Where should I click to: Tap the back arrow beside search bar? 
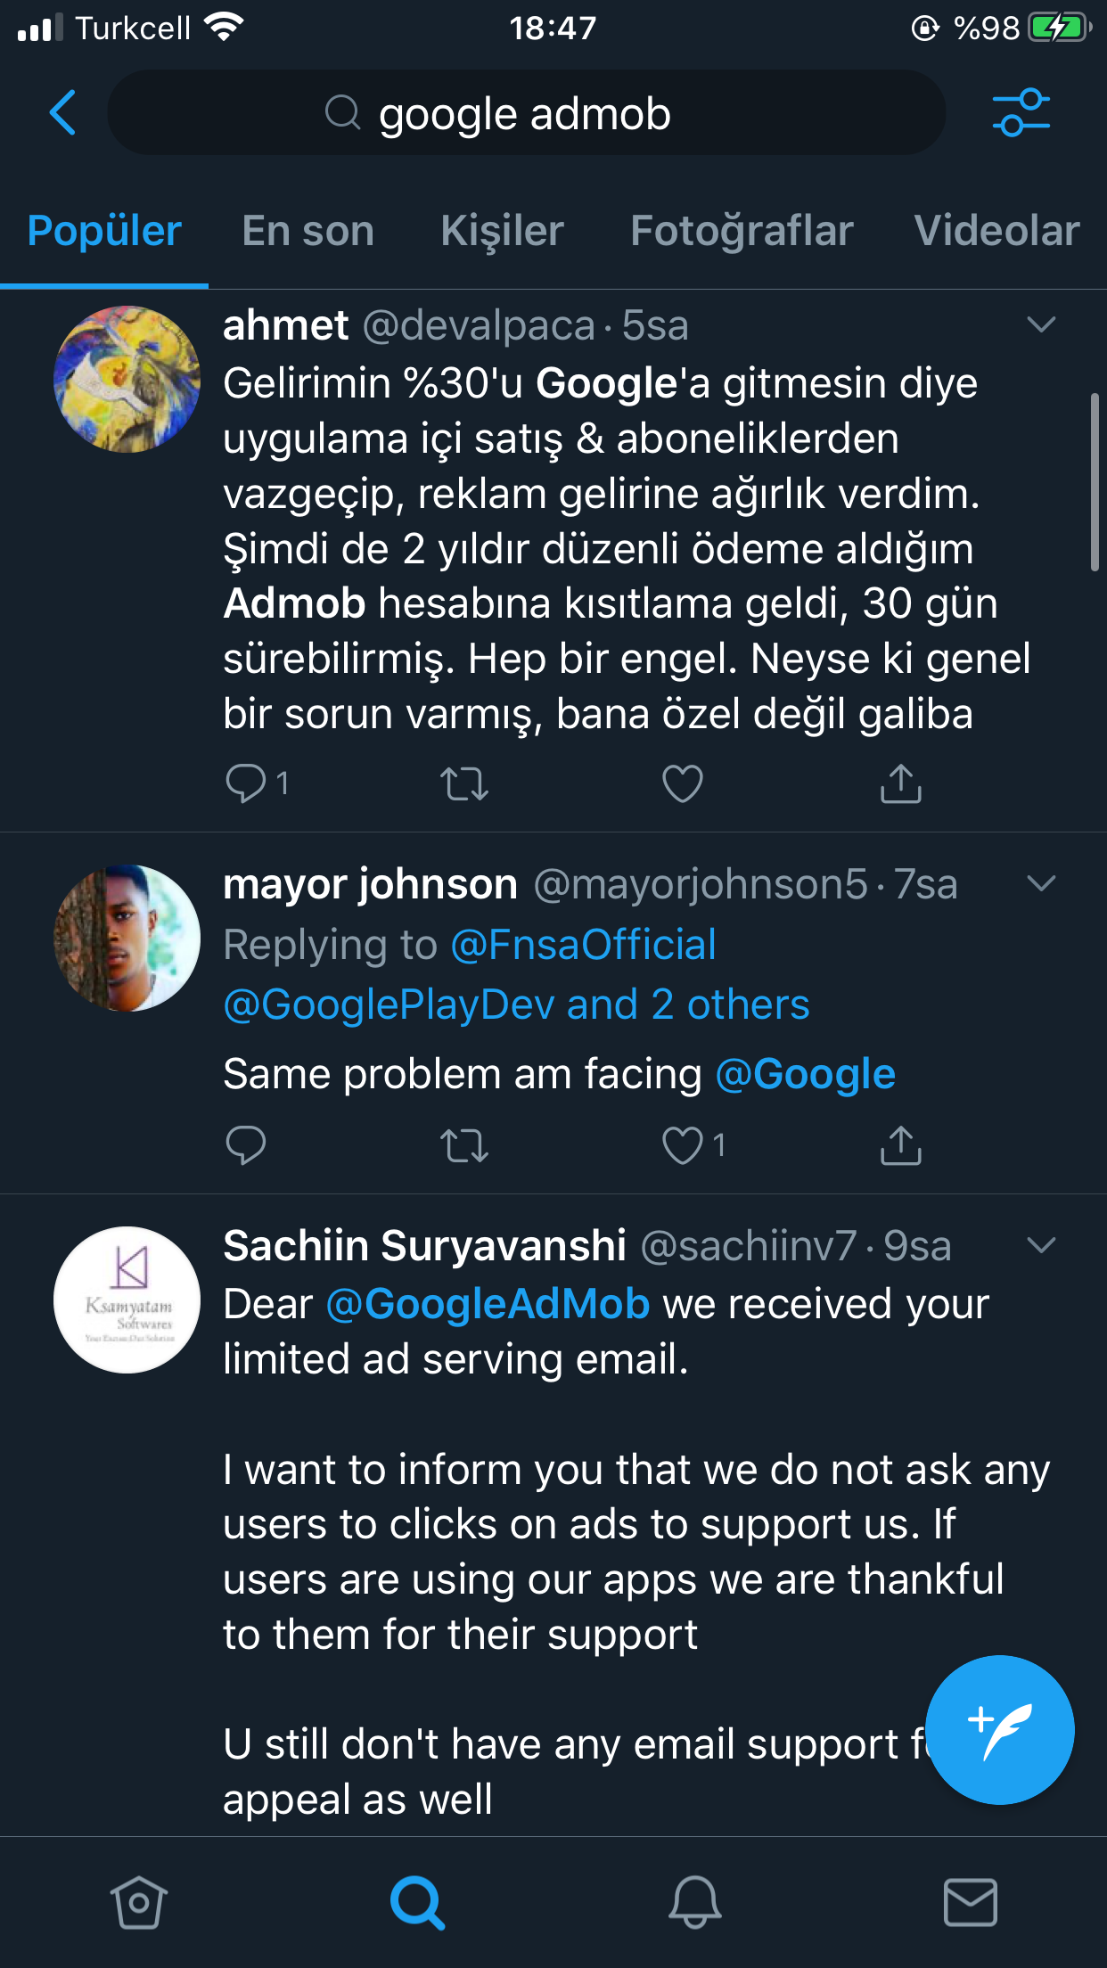tap(62, 112)
